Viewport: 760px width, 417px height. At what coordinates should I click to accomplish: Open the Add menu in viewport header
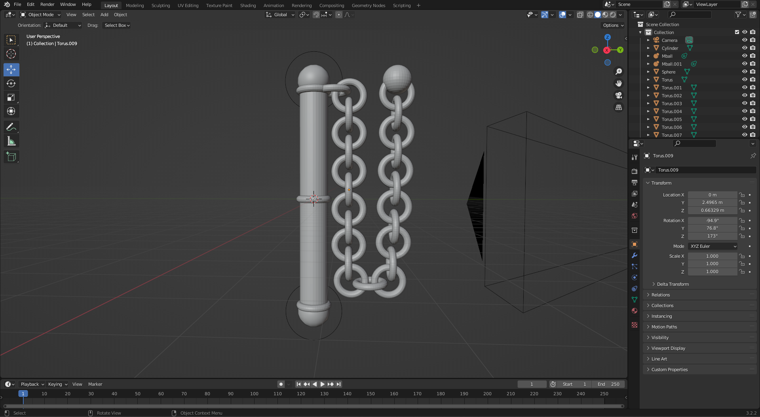pyautogui.click(x=104, y=15)
